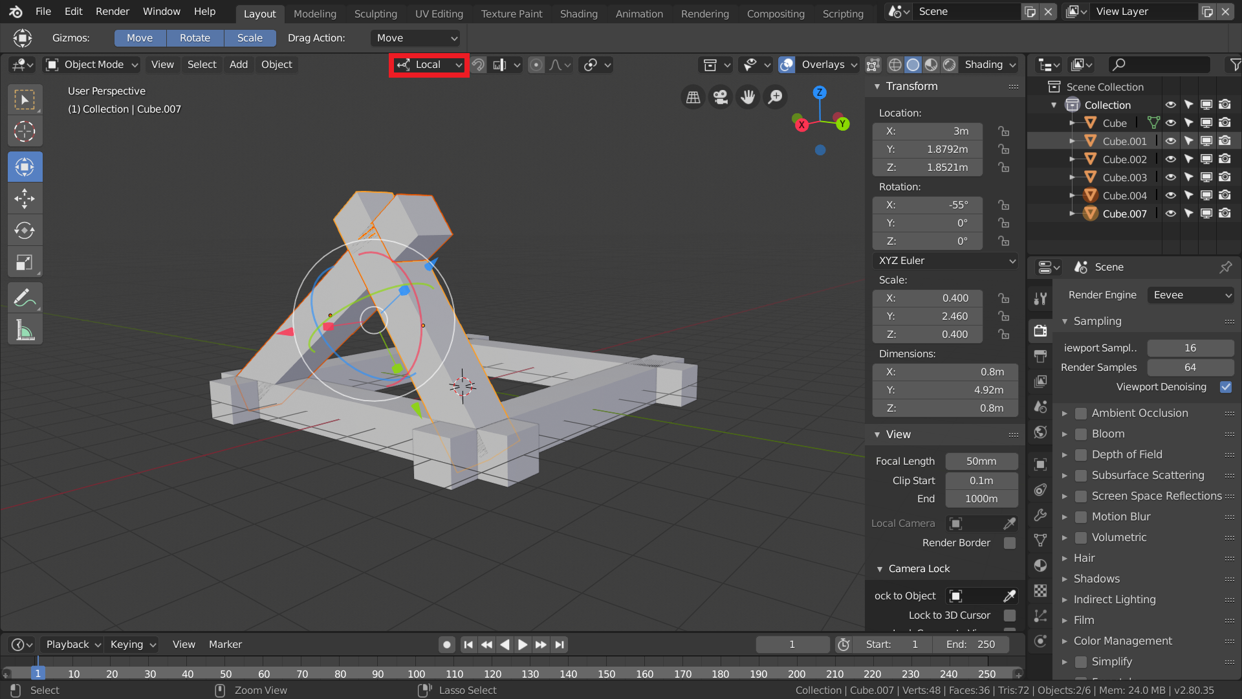This screenshot has width=1242, height=699.
Task: Open the Playback timeline menu
Action: (x=72, y=645)
